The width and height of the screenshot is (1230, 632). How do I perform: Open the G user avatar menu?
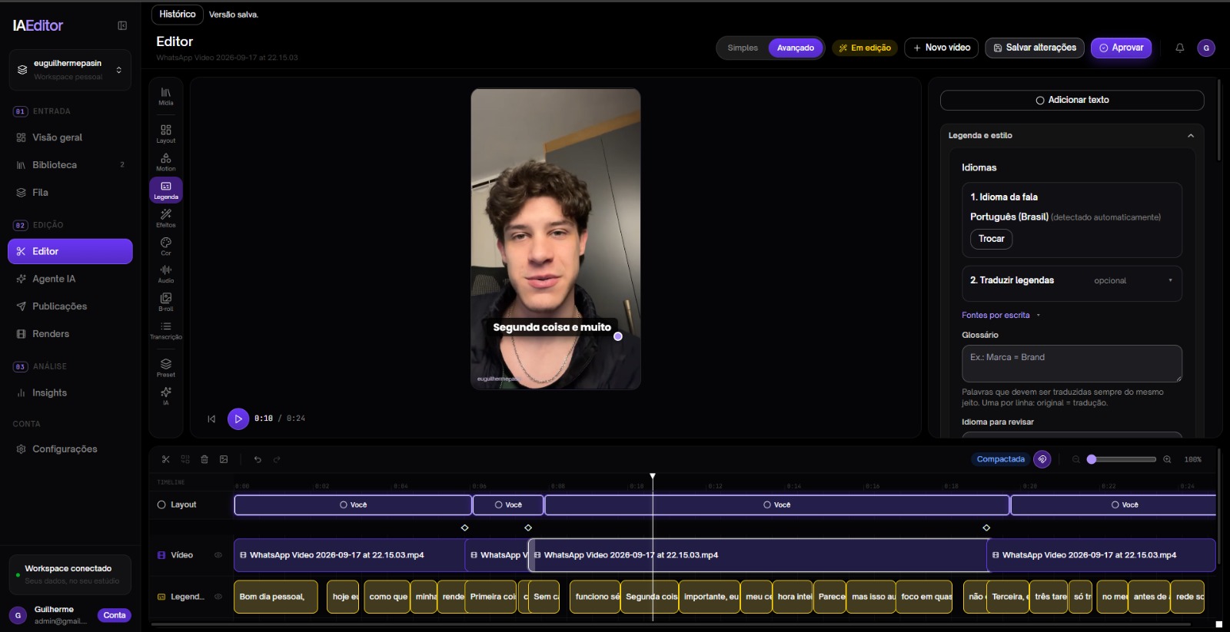pyautogui.click(x=1206, y=48)
